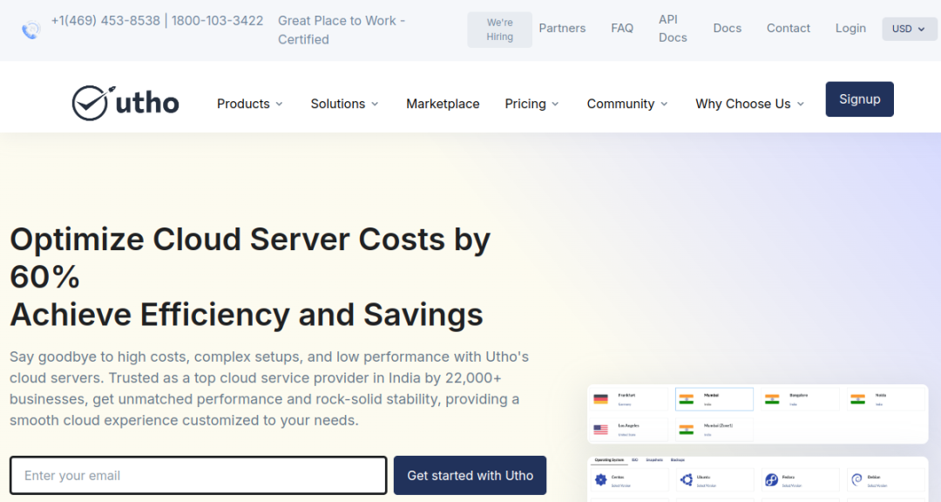Pick the Bangalore India location flag

[x=772, y=398]
